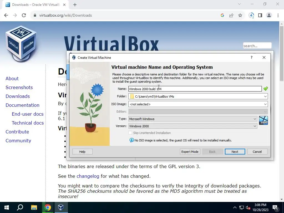Open the Contribute sidebar link
Screen dimensions: 284x213
point(17,132)
